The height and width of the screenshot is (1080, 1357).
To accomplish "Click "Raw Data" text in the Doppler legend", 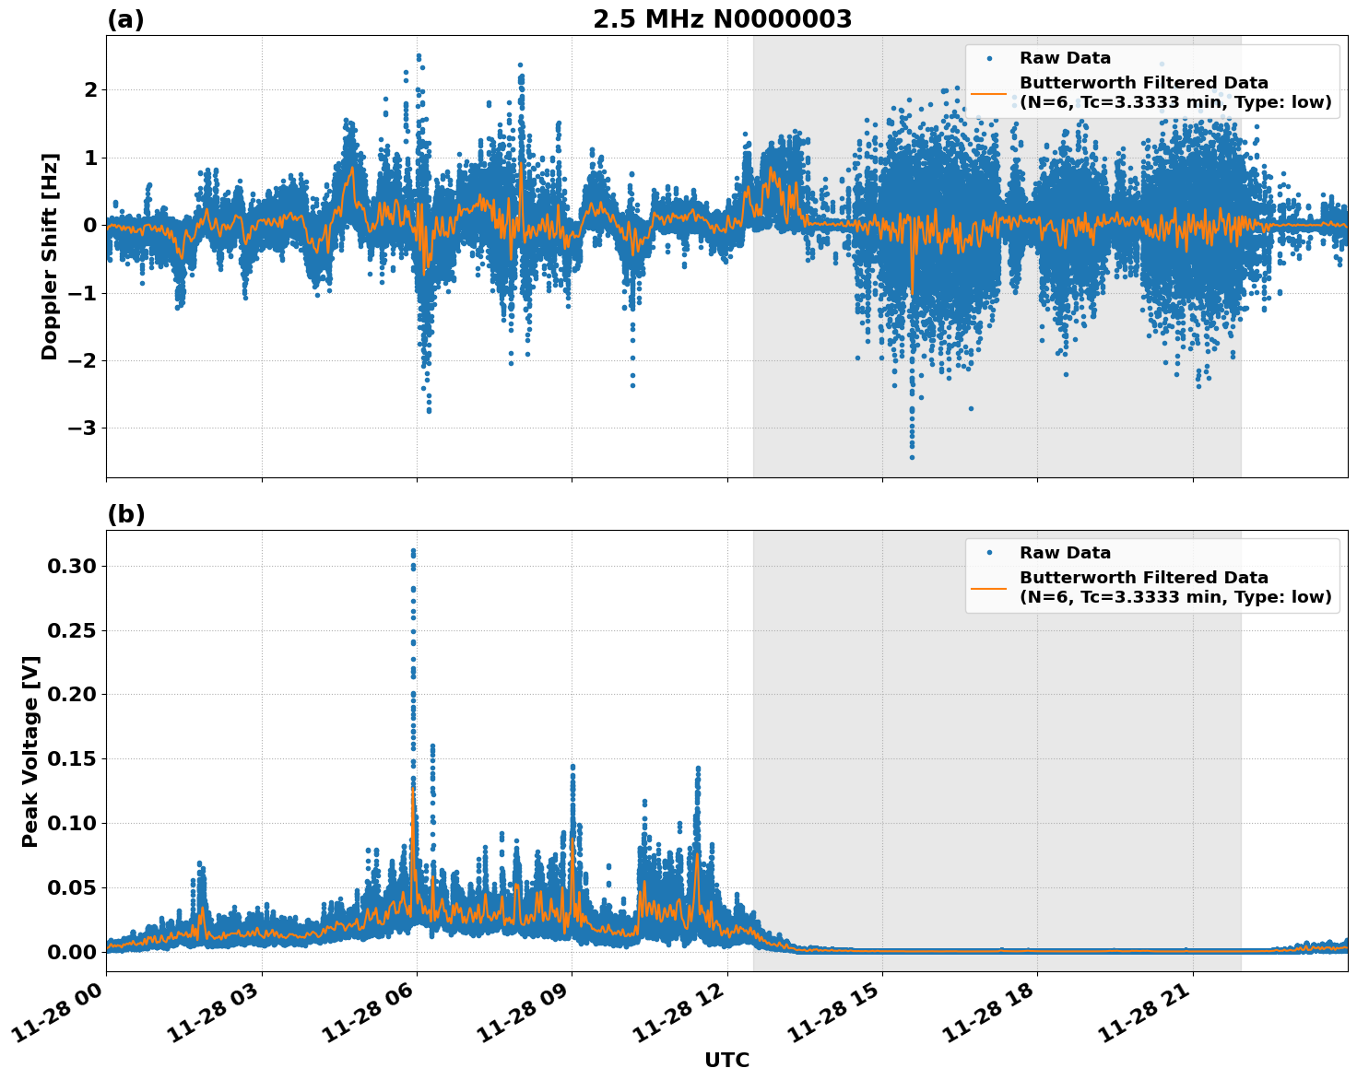I will pos(1065,59).
